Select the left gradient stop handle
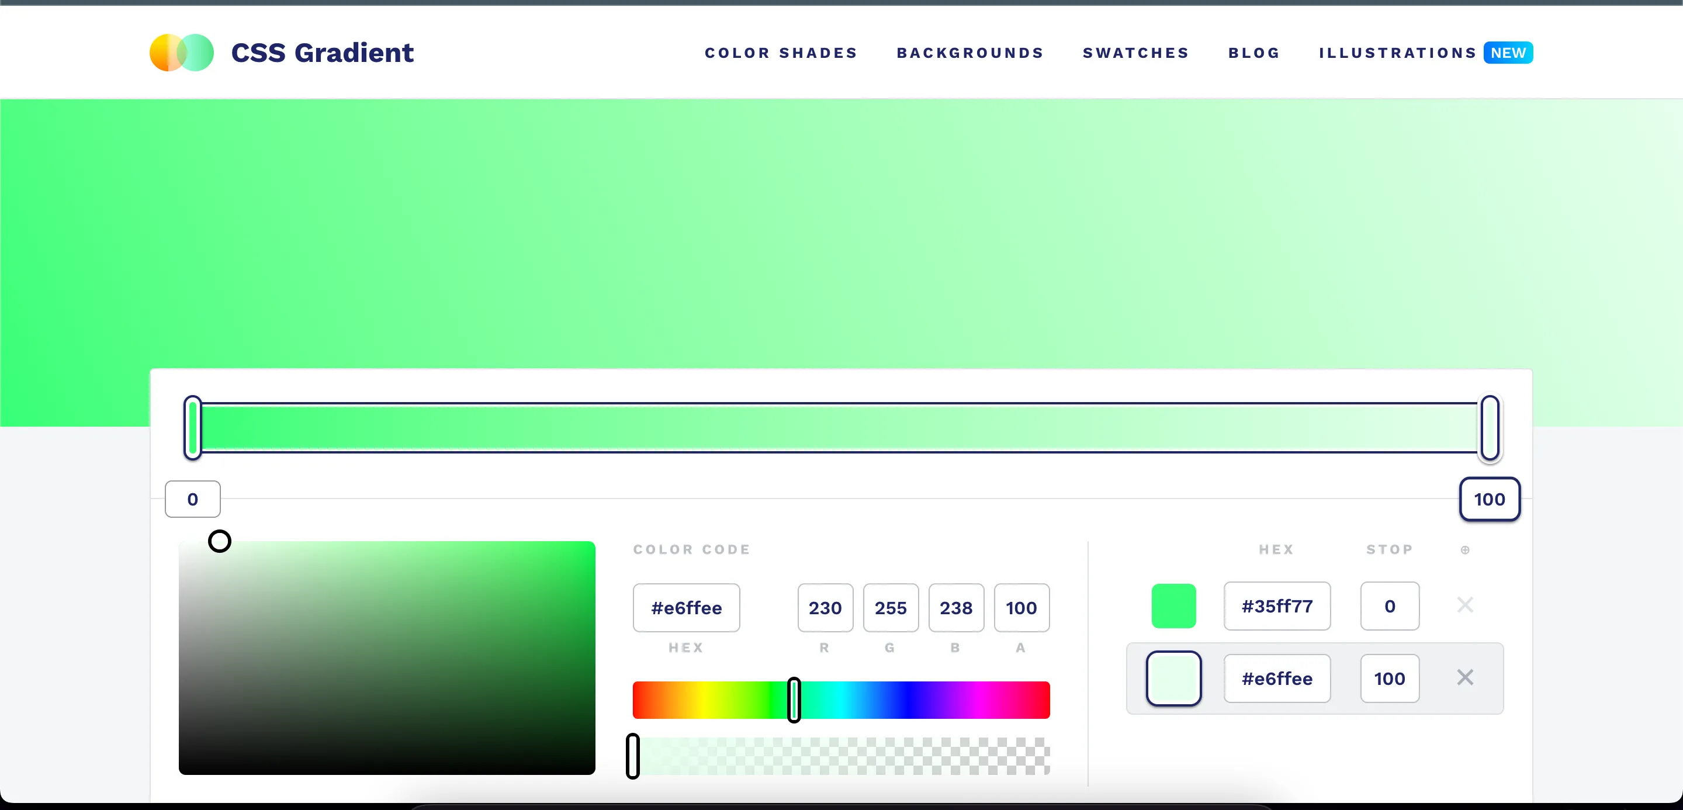The image size is (1683, 810). tap(193, 428)
